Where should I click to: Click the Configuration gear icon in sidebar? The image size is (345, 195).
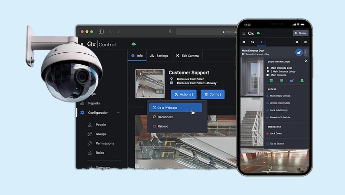point(82,113)
